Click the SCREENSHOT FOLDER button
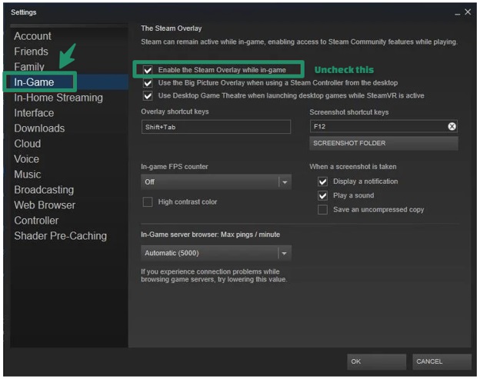480x379 pixels. coord(384,143)
